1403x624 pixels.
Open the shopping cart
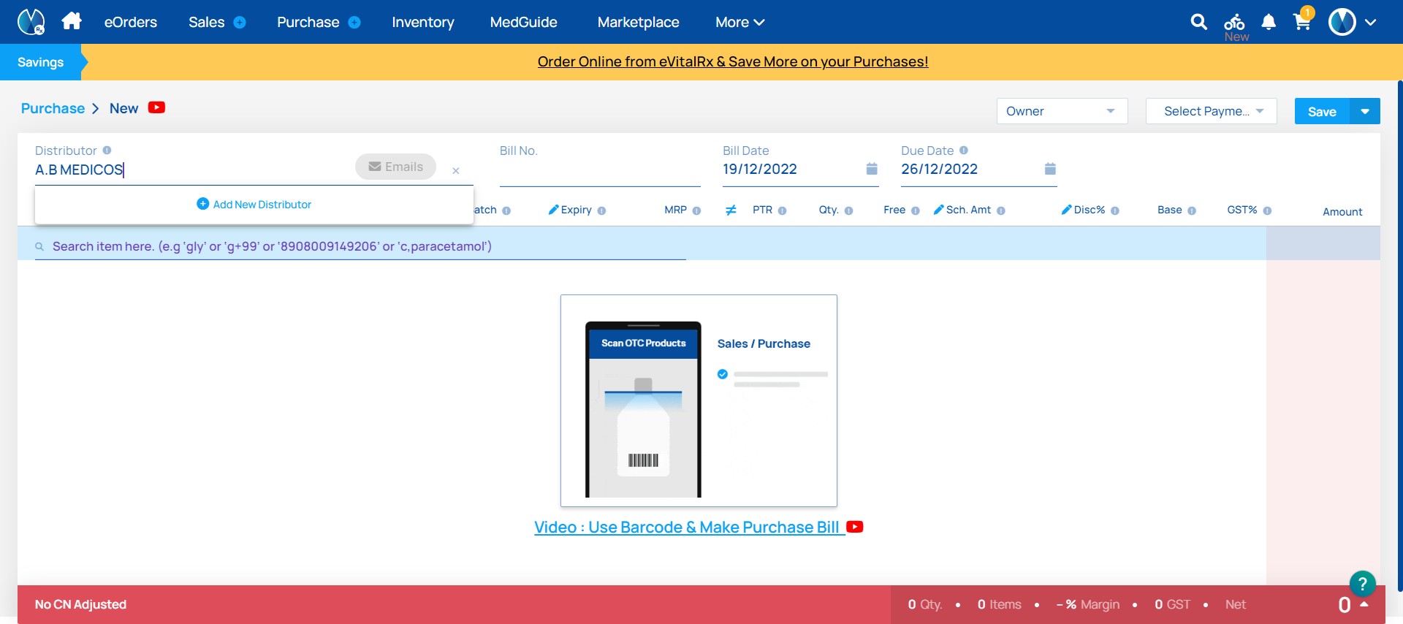[x=1302, y=20]
